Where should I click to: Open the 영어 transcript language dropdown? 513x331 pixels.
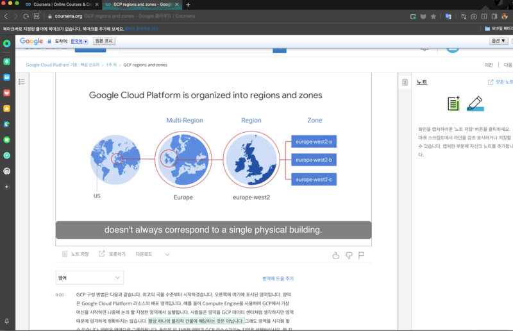click(x=90, y=278)
